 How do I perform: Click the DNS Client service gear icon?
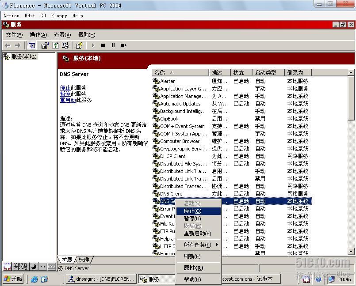156,194
